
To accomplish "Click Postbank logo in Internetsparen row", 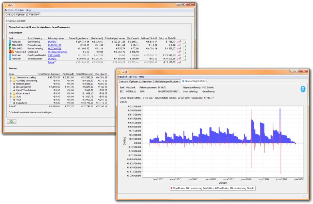I will 10,59.
